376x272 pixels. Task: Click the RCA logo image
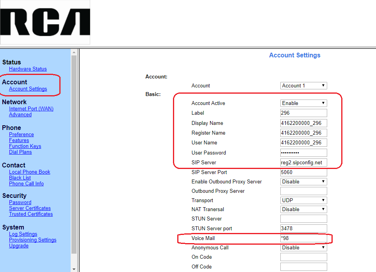point(45,22)
